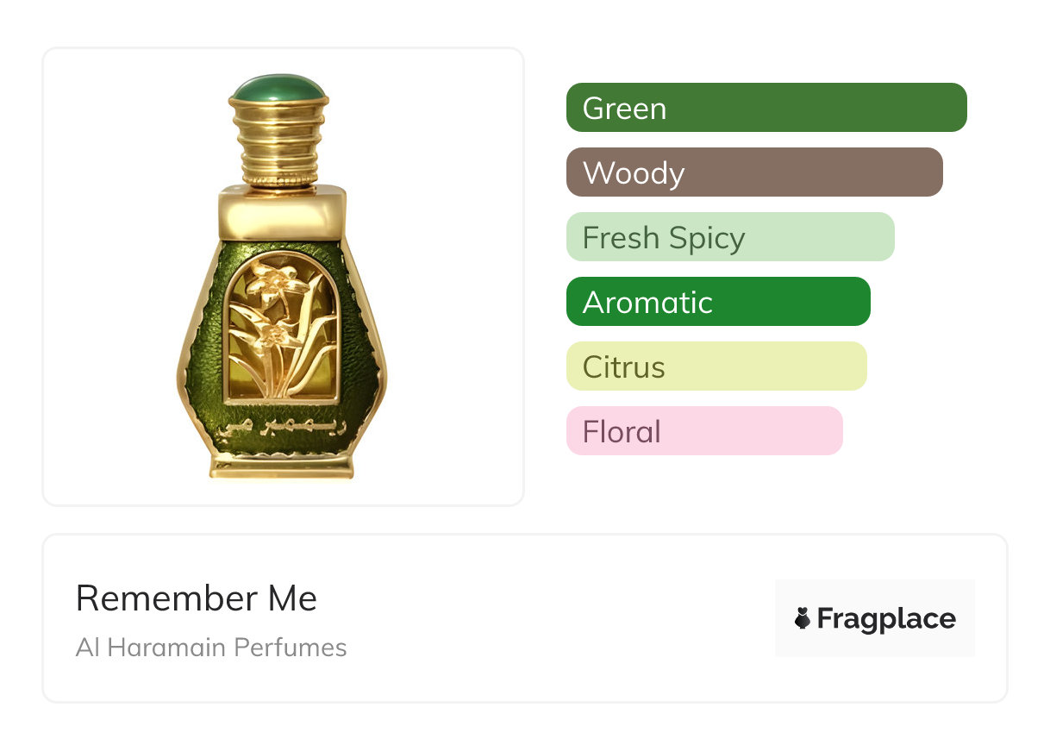Select the Woody accord bar
The height and width of the screenshot is (745, 1050).
pyautogui.click(x=753, y=172)
